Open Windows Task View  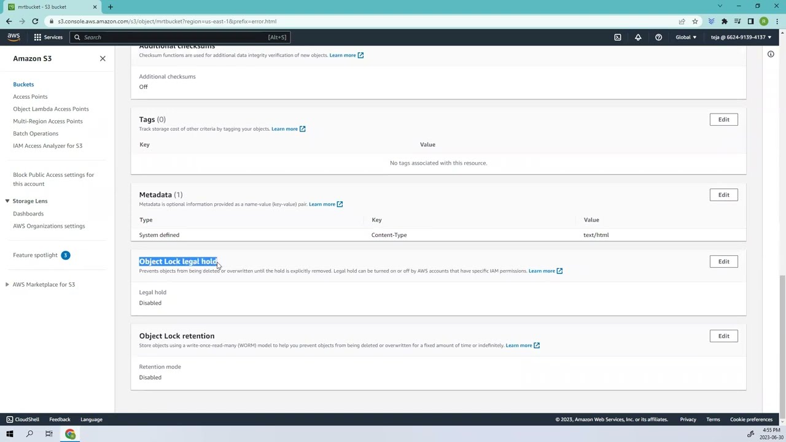tap(49, 434)
